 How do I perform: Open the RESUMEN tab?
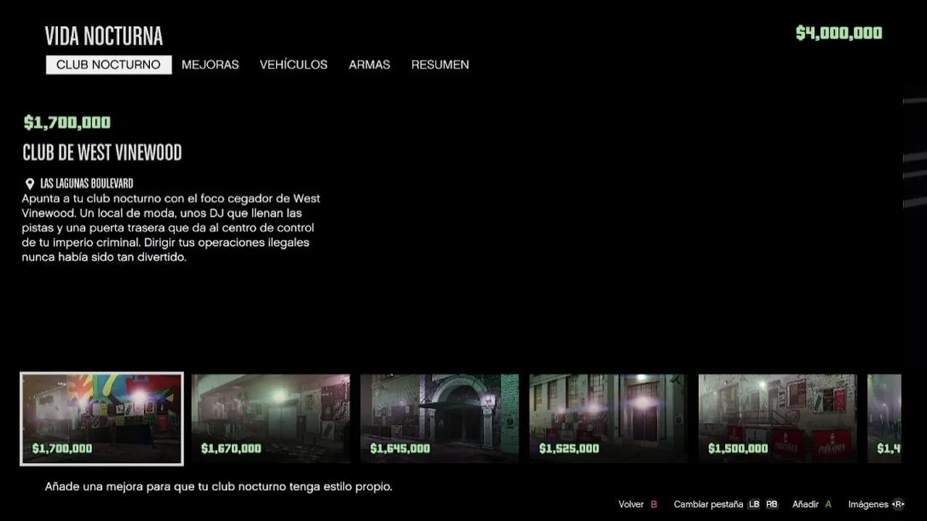440,64
